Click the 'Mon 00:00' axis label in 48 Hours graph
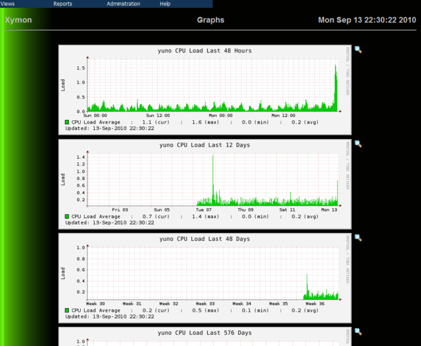This screenshot has width=421, height=346. [x=220, y=116]
